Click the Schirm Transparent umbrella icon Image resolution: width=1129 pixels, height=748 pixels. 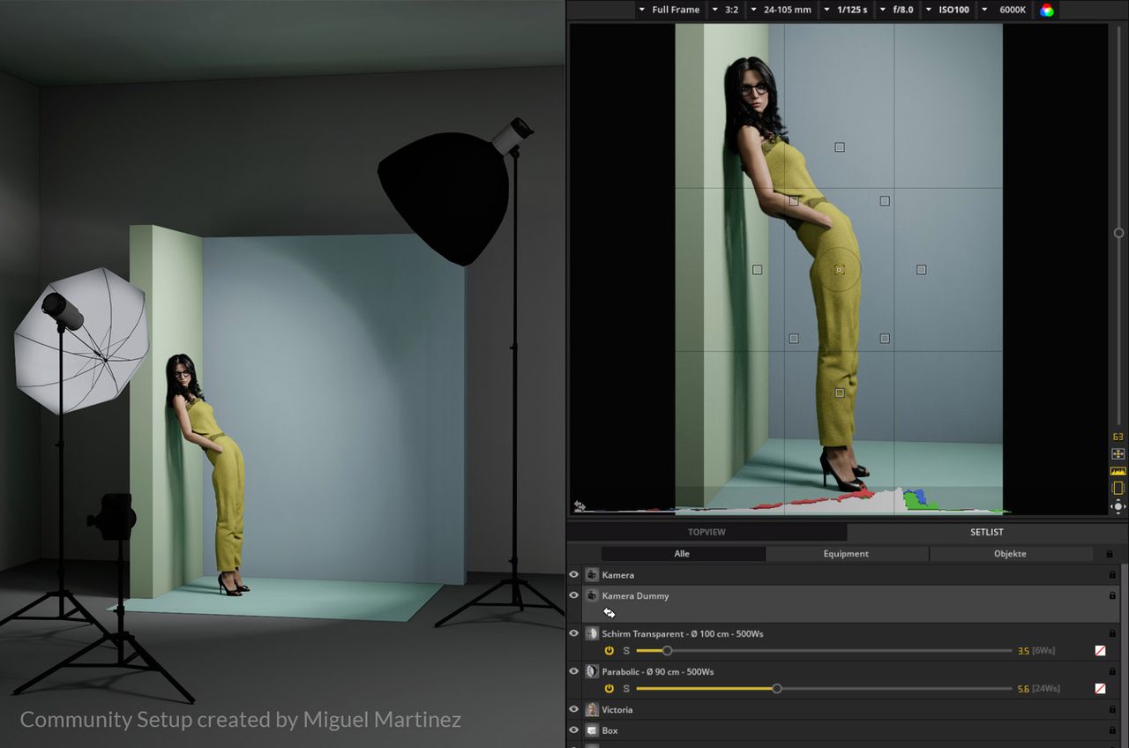click(593, 634)
